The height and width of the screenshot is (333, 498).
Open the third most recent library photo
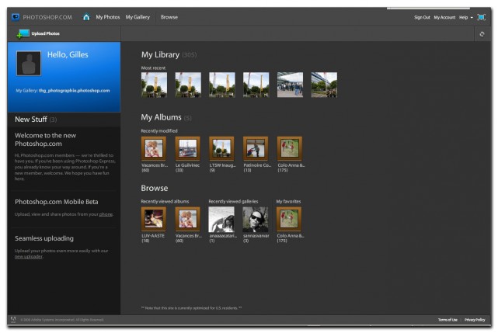click(x=222, y=85)
